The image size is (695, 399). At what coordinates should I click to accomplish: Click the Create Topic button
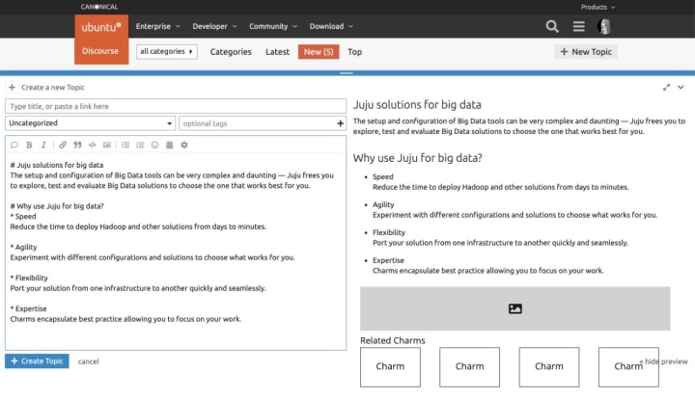coord(37,361)
